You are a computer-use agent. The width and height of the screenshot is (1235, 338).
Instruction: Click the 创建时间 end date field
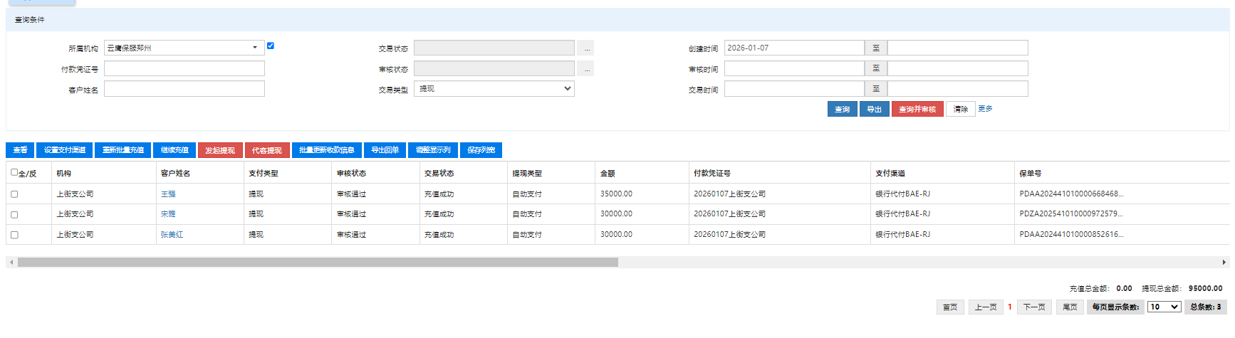click(957, 48)
